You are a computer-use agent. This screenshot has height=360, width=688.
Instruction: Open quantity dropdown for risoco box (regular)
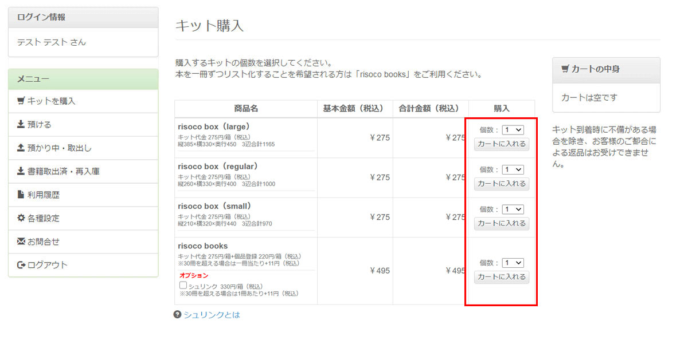(x=513, y=169)
